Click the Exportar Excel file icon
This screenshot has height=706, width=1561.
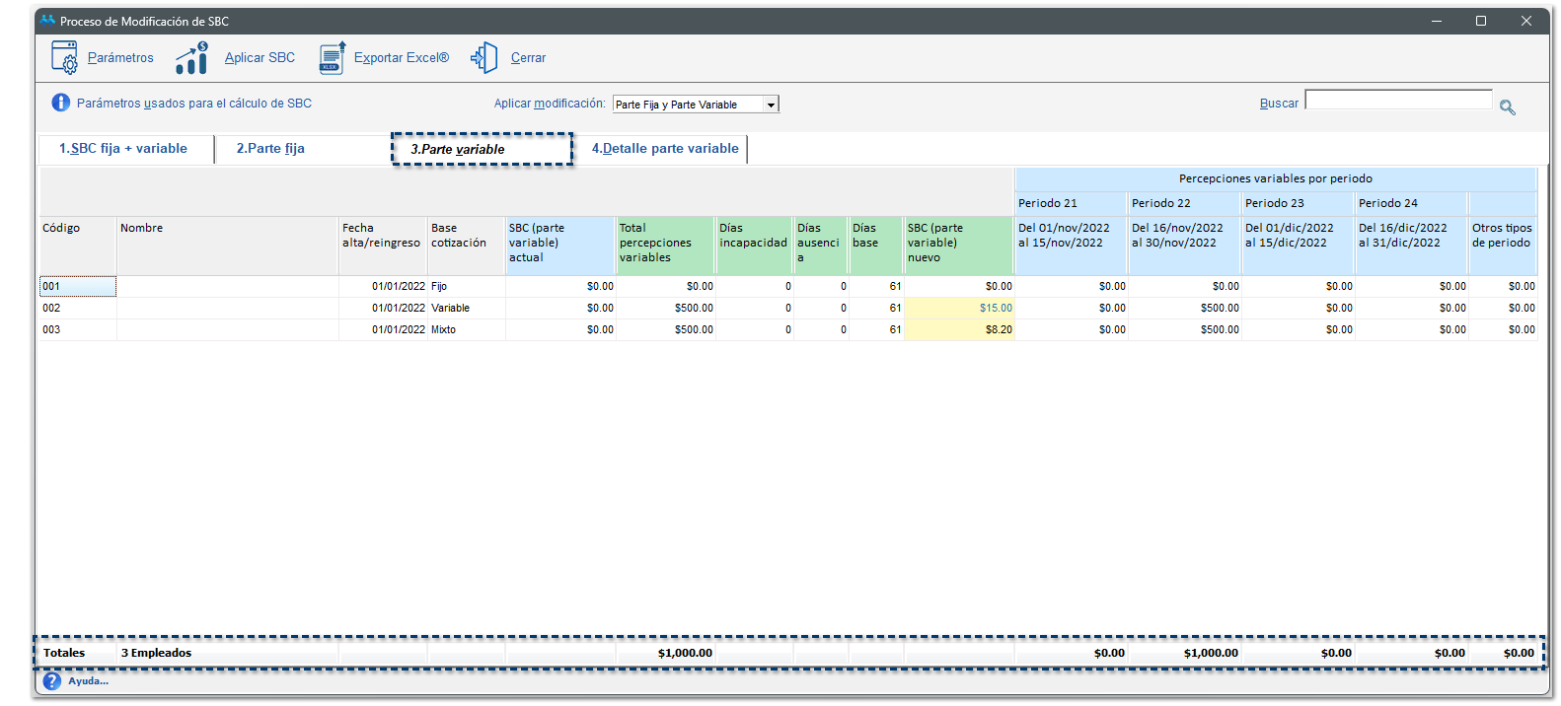click(333, 58)
